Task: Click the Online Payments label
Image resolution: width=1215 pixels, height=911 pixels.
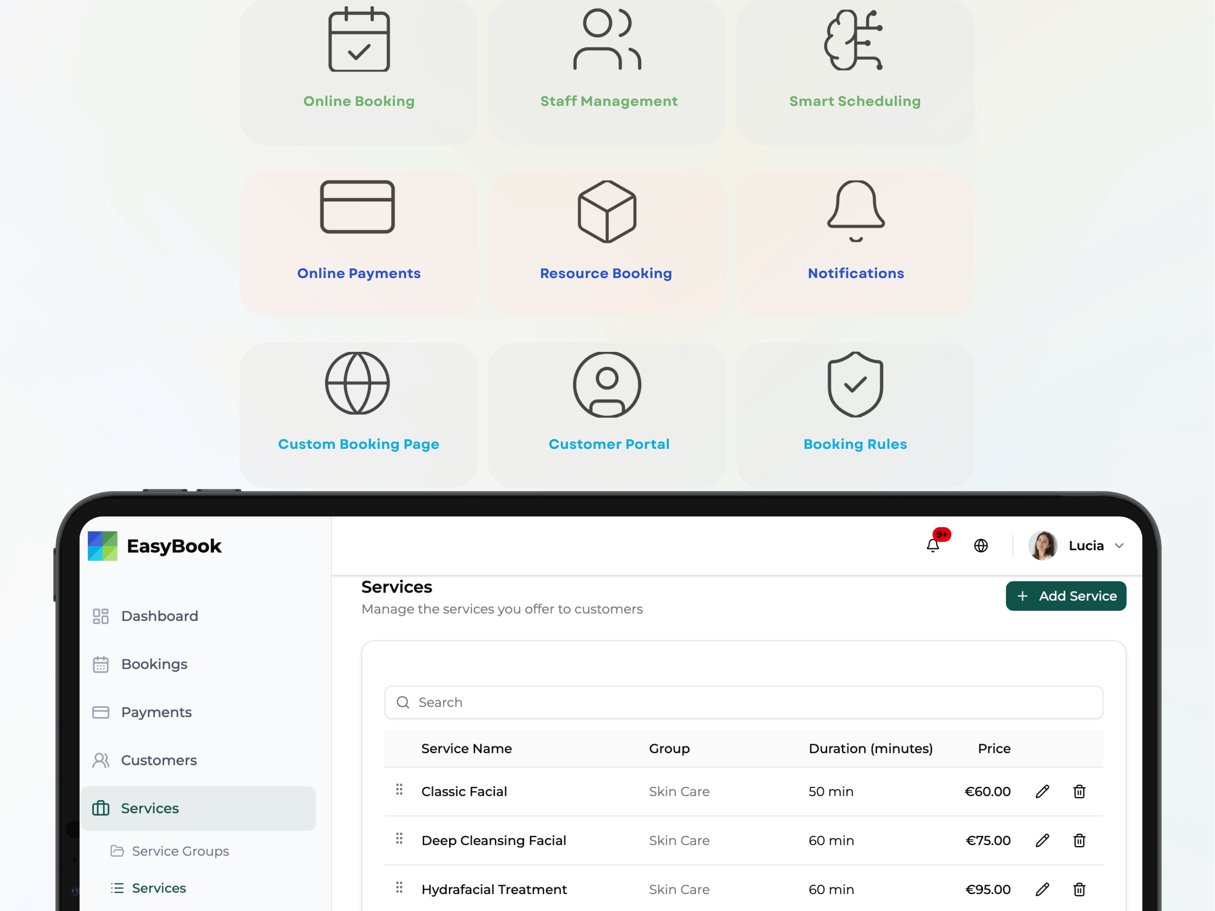Action: pos(359,273)
